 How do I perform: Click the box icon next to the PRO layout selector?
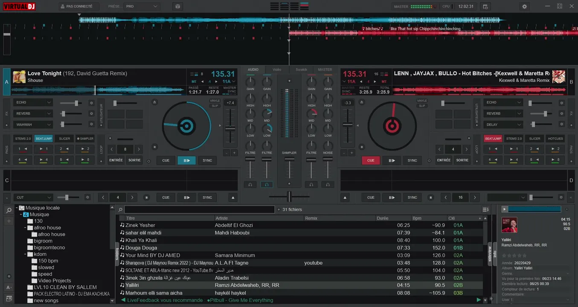click(x=177, y=6)
